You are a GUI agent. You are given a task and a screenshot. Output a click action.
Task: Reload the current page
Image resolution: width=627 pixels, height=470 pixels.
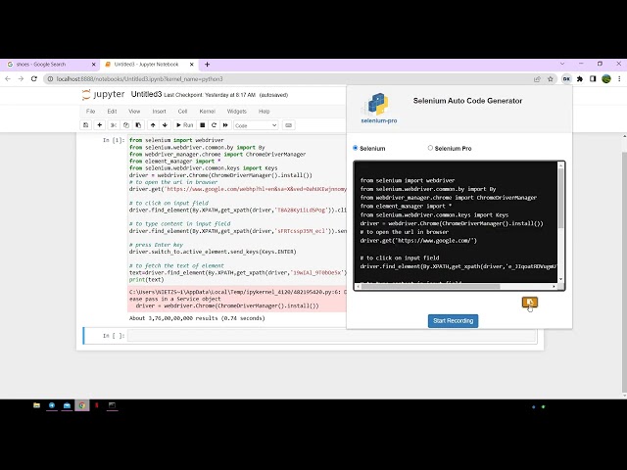point(34,79)
